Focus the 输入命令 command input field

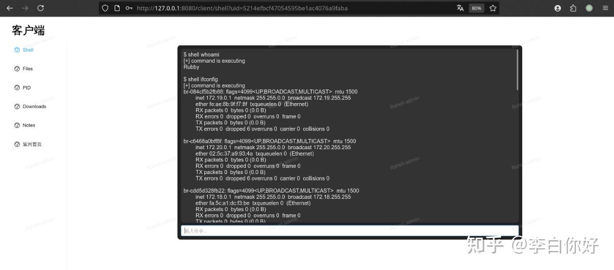350,231
